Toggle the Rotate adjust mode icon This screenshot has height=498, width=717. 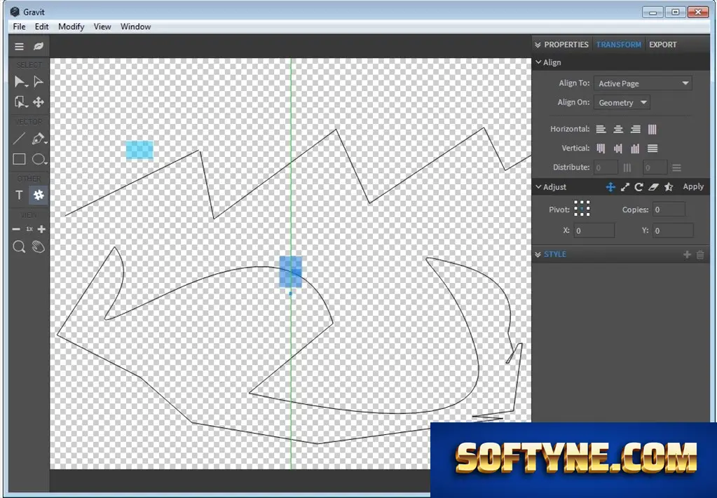tap(639, 186)
